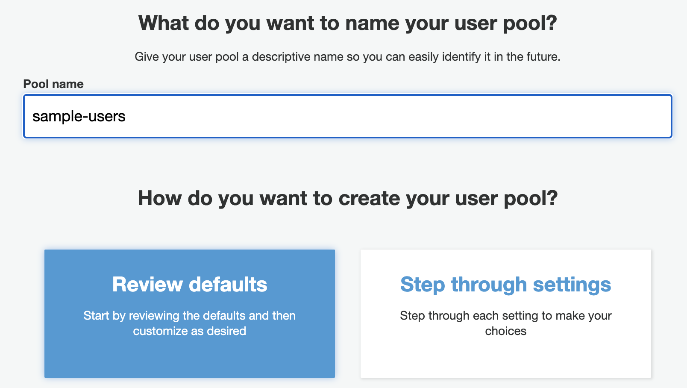Click the word 'choices' in the white card
Viewport: 687px width, 388px height.
coord(506,331)
